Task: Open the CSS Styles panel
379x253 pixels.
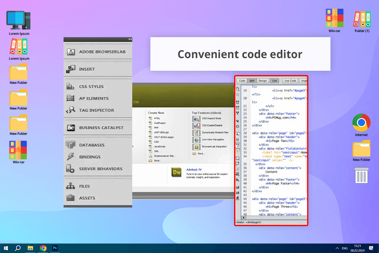Action: coord(98,87)
